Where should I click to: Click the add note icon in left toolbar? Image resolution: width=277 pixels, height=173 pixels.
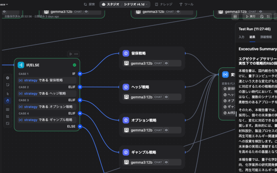tap(7, 85)
